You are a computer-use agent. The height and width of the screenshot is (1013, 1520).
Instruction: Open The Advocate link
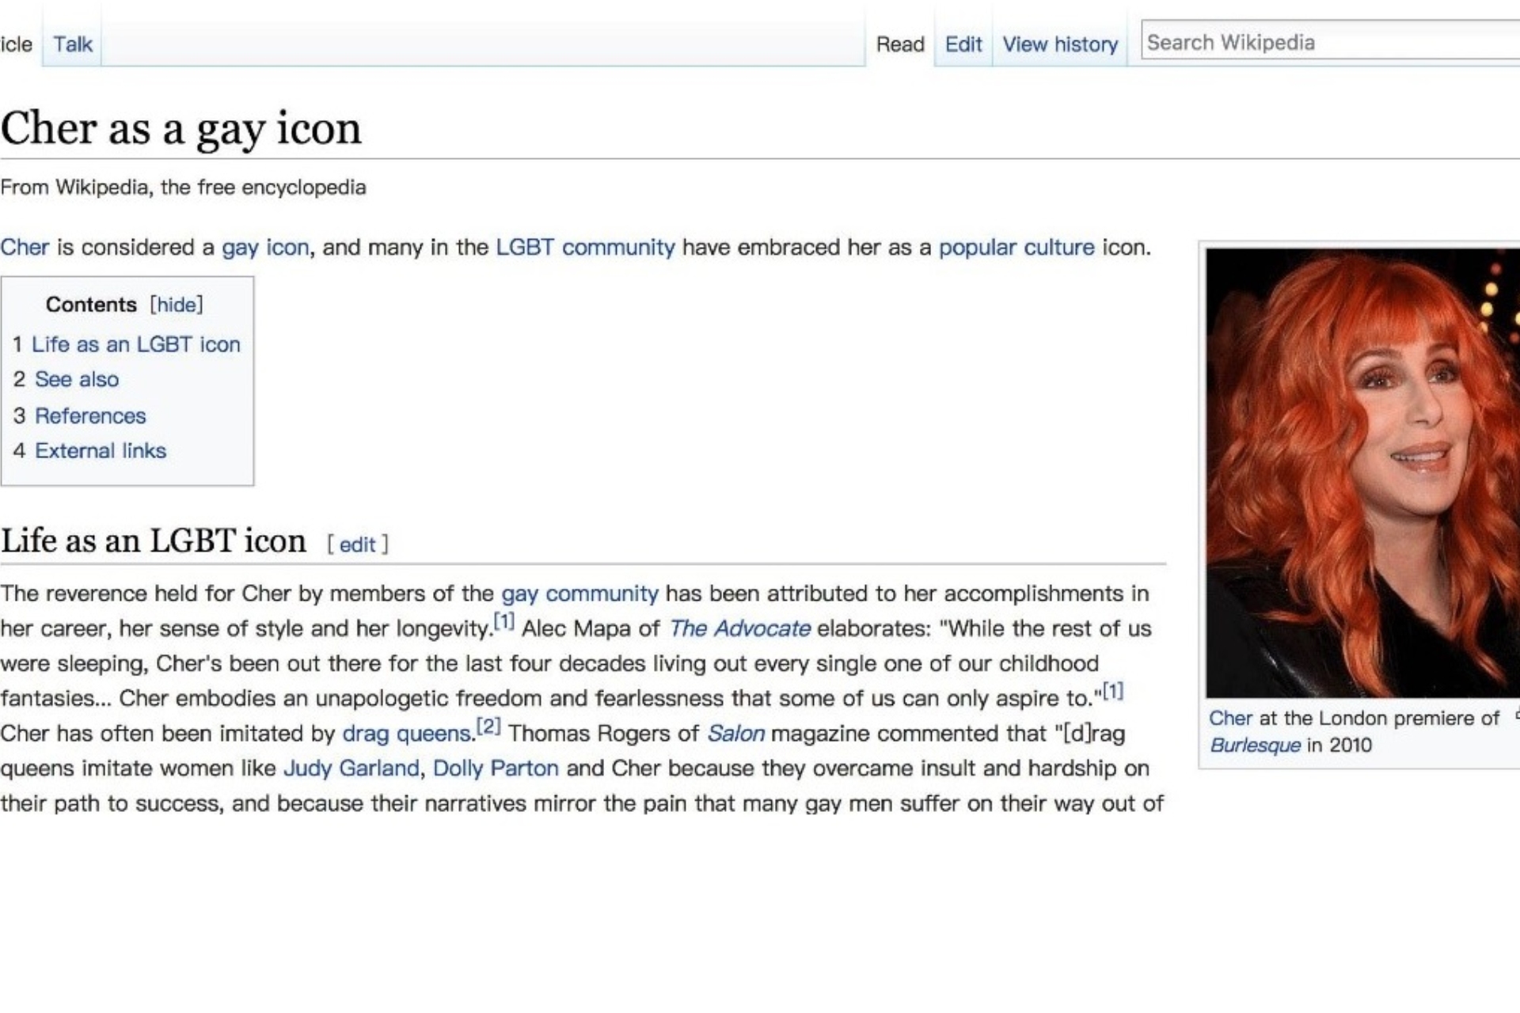pyautogui.click(x=739, y=628)
